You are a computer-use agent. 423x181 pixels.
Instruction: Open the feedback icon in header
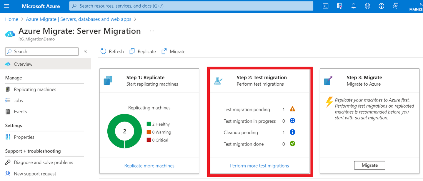point(395,6)
